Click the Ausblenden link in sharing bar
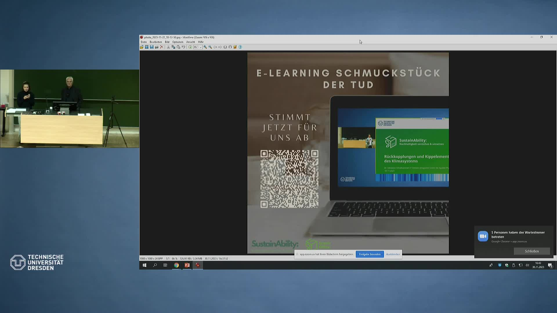This screenshot has width=557, height=313. click(x=393, y=254)
